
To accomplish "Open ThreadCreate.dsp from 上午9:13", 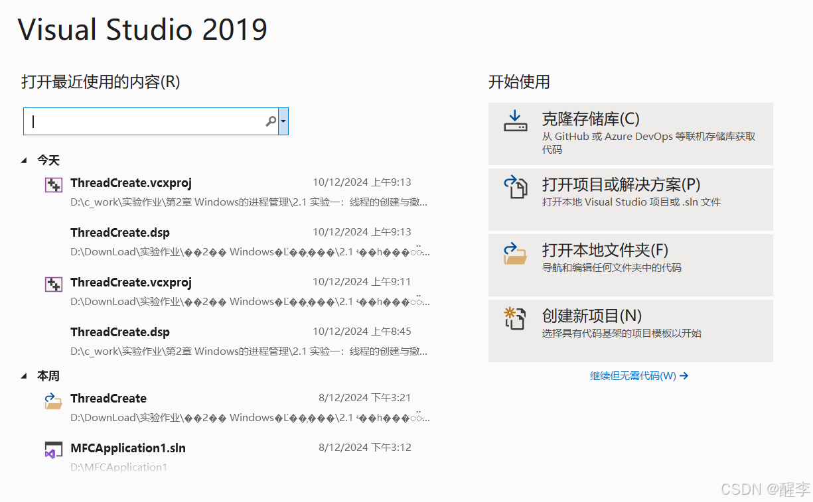I will 236,241.
